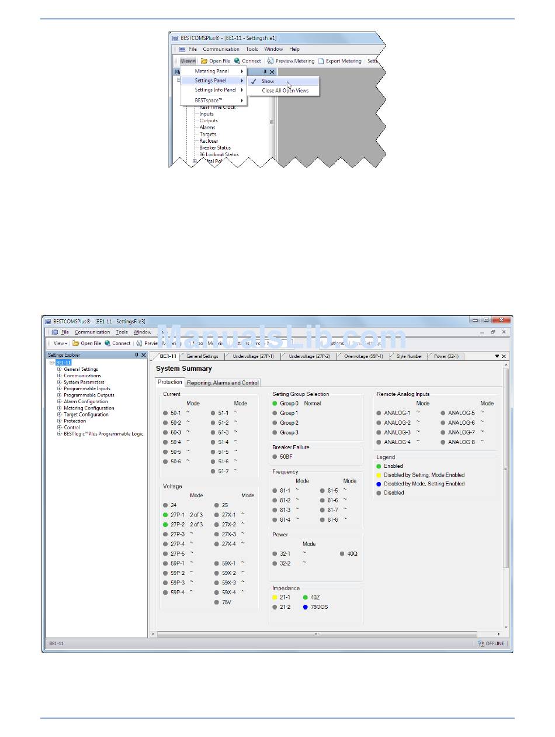Click the Connect globe icon in SettingsFile3 window
This screenshot has width=555, height=737.
(x=107, y=343)
